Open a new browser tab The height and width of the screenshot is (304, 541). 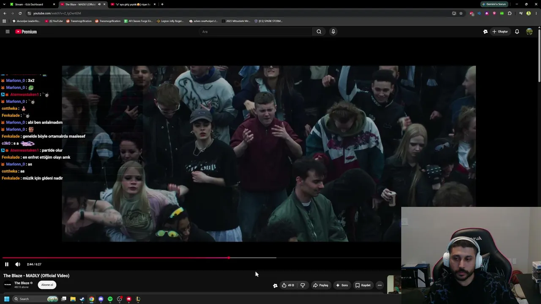point(162,4)
